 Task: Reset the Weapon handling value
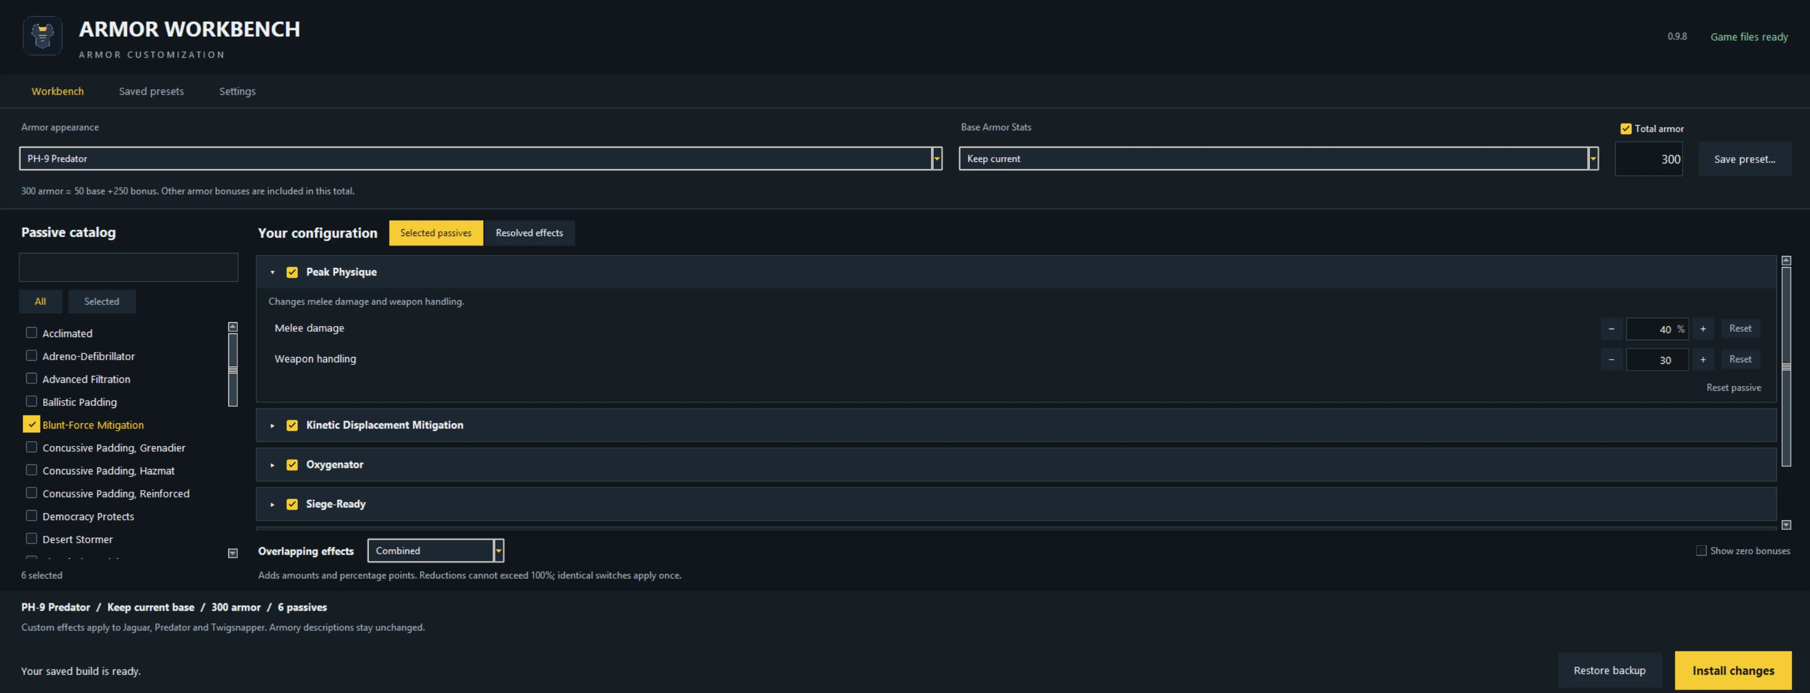tap(1741, 360)
